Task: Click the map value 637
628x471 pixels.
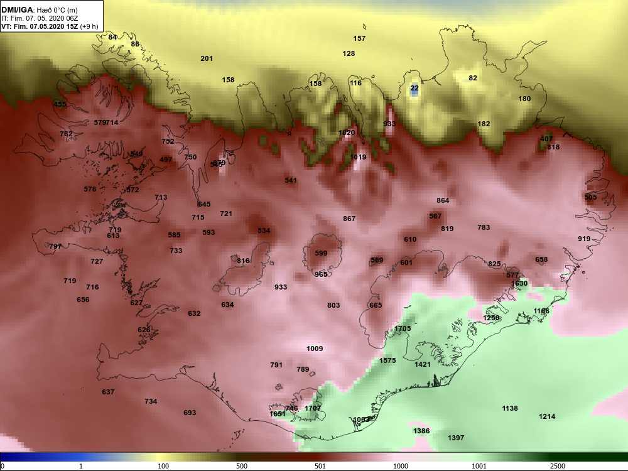Action: [108, 392]
